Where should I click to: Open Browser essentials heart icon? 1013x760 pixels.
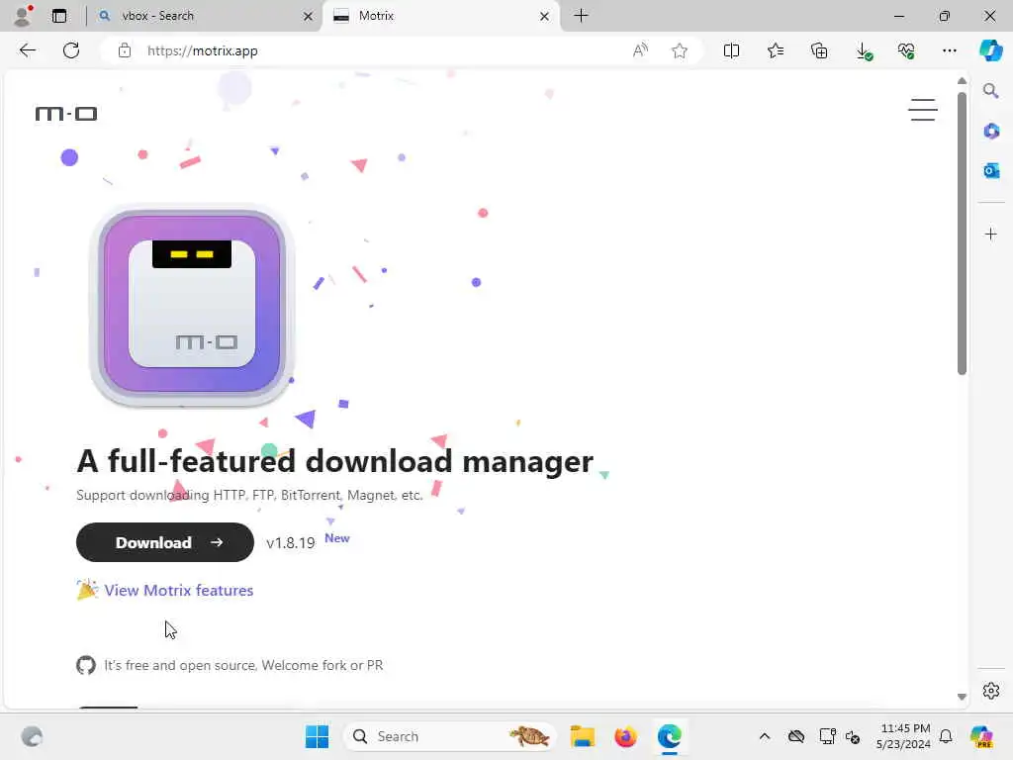coord(906,50)
